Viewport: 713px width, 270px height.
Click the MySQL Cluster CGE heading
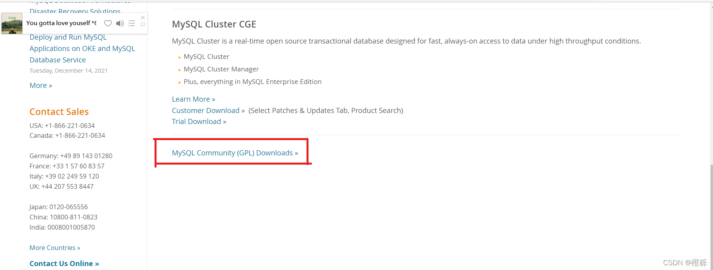pyautogui.click(x=214, y=24)
